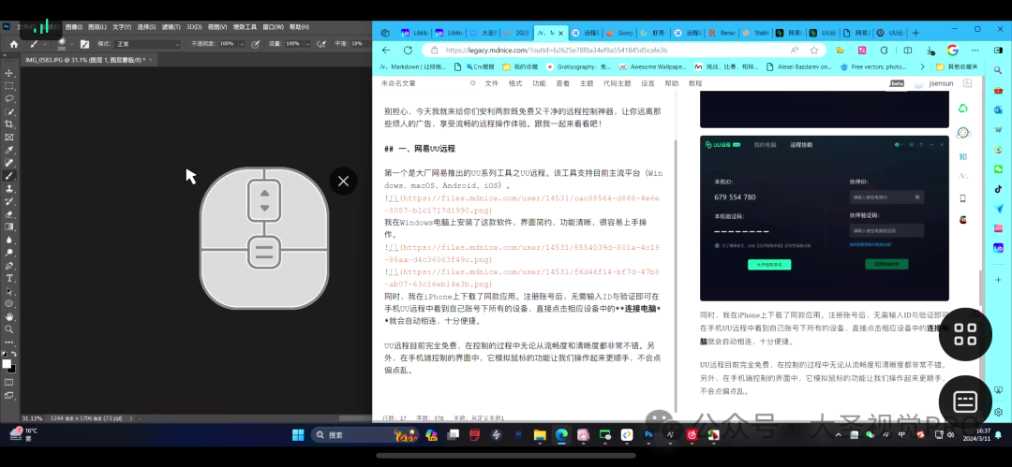Viewport: 1012px width, 467px height.
Task: Switch to the Renar browser tab
Action: pyautogui.click(x=721, y=32)
